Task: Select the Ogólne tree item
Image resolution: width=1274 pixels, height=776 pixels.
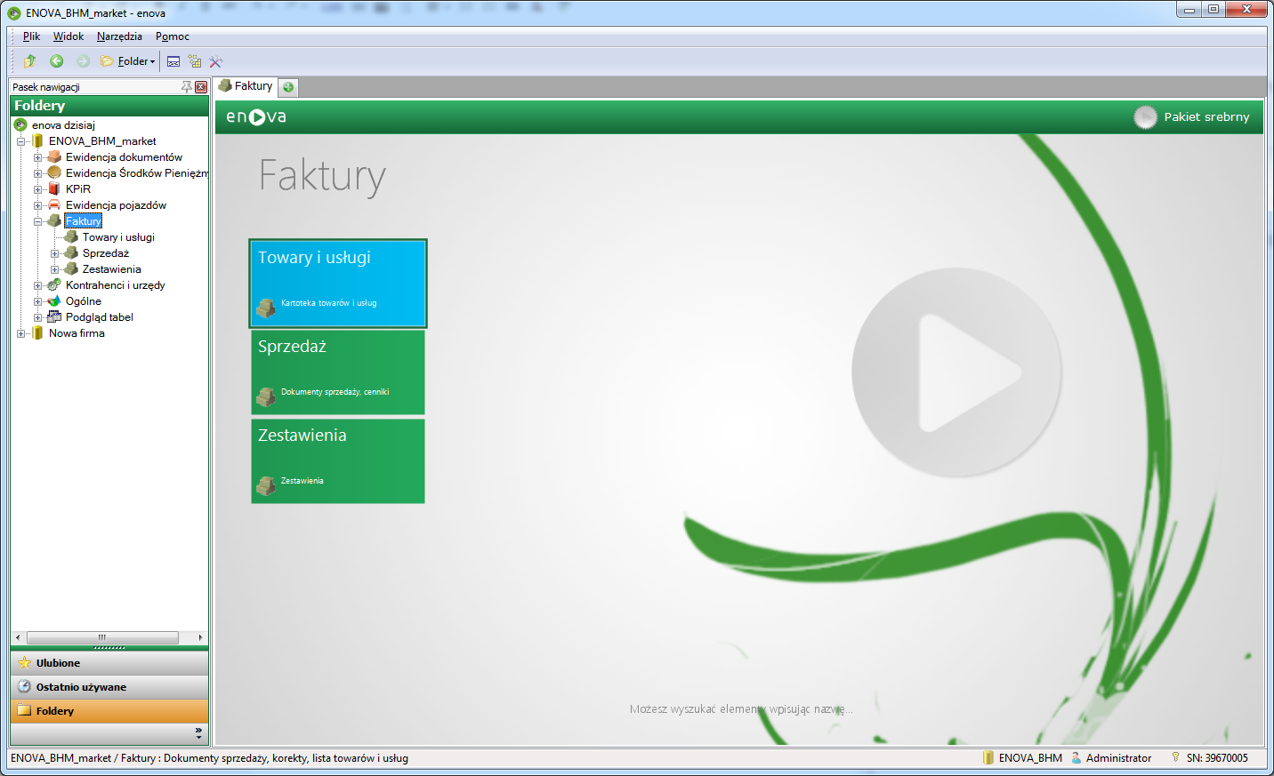Action: point(84,301)
